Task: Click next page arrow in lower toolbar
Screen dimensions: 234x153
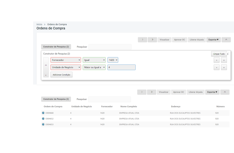Action: 142,92
